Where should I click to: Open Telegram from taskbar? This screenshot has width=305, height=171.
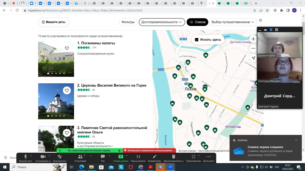[x=160, y=167]
